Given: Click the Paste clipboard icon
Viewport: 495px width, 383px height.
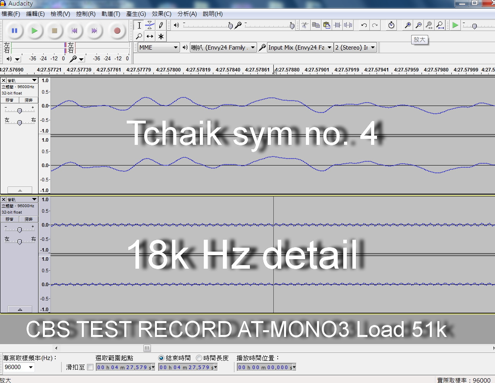Looking at the screenshot, I should pos(327,25).
